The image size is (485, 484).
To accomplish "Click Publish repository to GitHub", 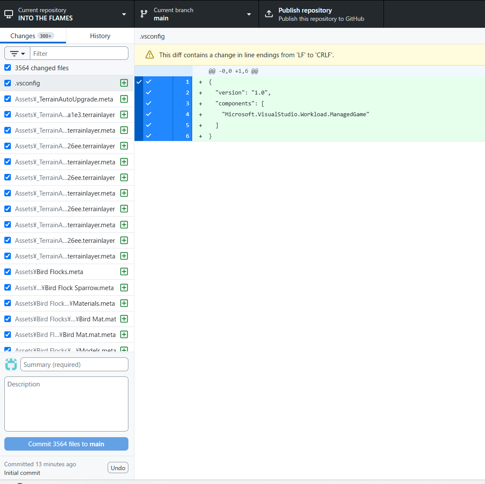I will (x=321, y=14).
